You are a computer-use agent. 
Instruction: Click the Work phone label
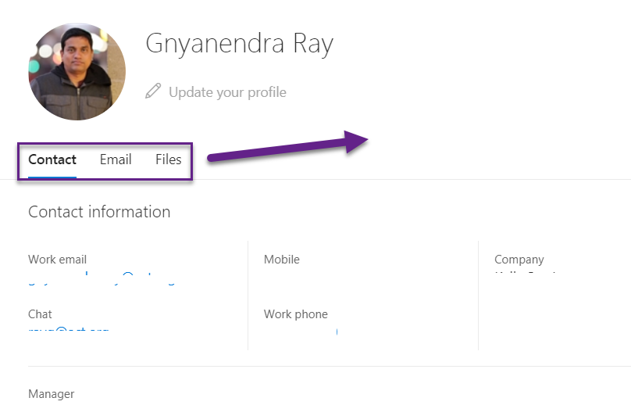296,314
